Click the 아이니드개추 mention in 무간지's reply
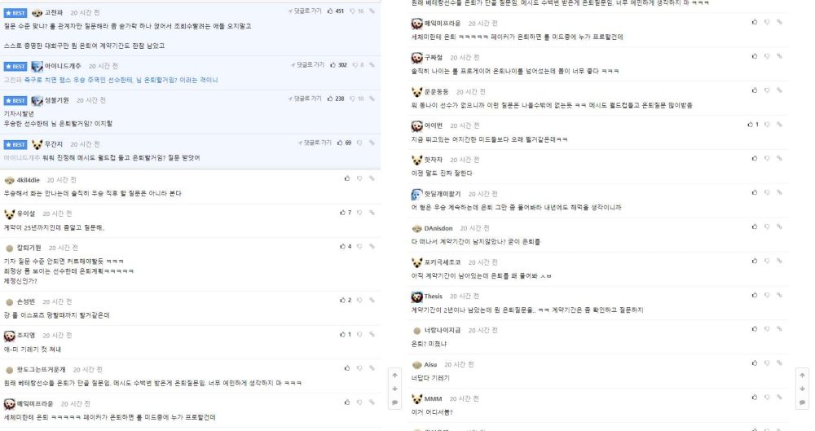The height and width of the screenshot is (431, 815). [x=22, y=157]
